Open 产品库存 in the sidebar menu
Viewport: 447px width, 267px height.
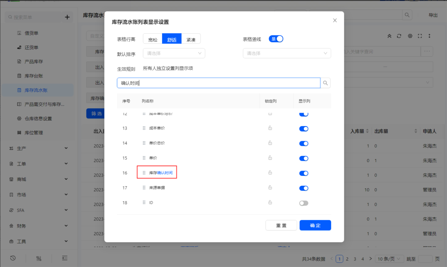[x=34, y=62]
